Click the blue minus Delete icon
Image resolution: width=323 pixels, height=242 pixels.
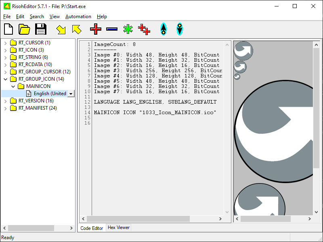tap(112, 29)
